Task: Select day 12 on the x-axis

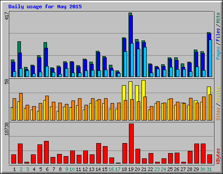Action: pos(85,169)
